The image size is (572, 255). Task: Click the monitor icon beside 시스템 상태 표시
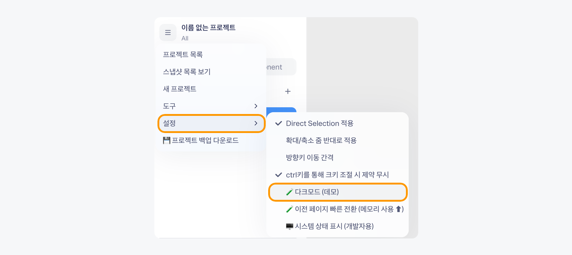(289, 226)
